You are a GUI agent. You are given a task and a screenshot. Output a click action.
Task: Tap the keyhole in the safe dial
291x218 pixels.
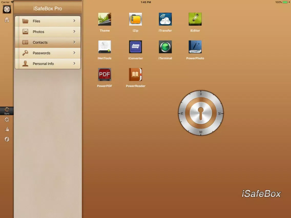coord(201,113)
